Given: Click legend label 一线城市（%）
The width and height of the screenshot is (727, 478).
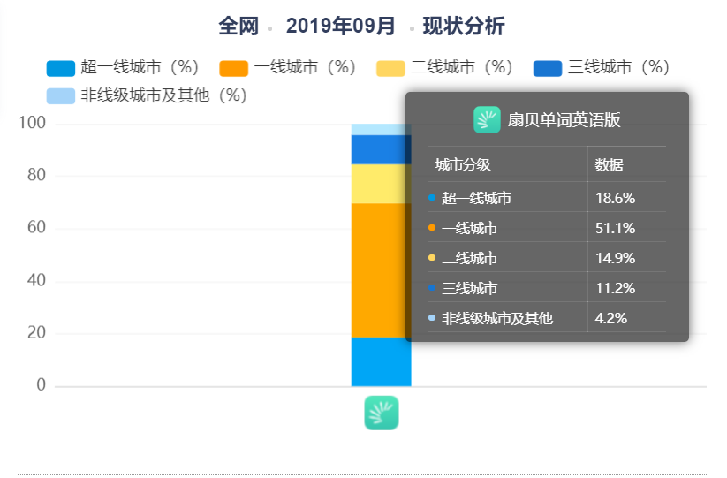Looking at the screenshot, I should (305, 67).
